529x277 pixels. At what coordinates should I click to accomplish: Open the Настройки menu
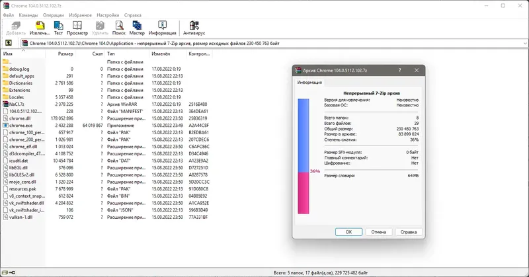coord(108,15)
